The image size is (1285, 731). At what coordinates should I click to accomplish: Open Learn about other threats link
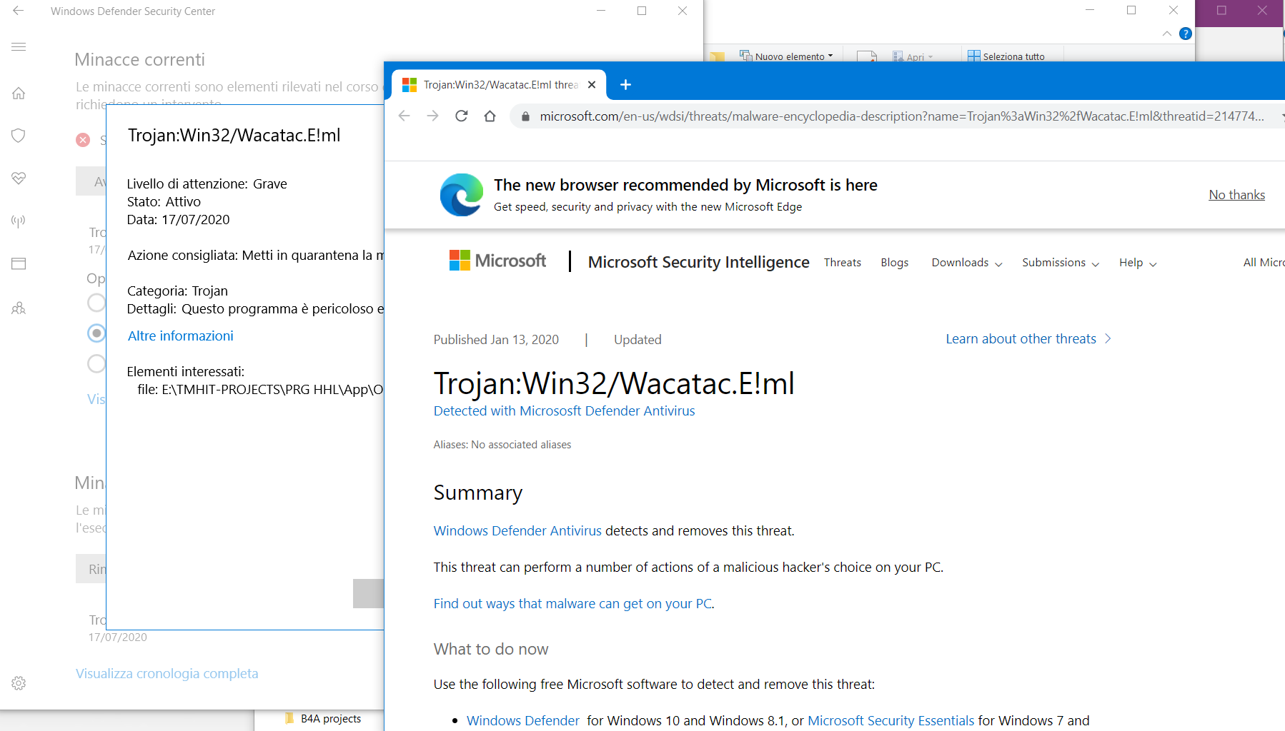click(1028, 339)
